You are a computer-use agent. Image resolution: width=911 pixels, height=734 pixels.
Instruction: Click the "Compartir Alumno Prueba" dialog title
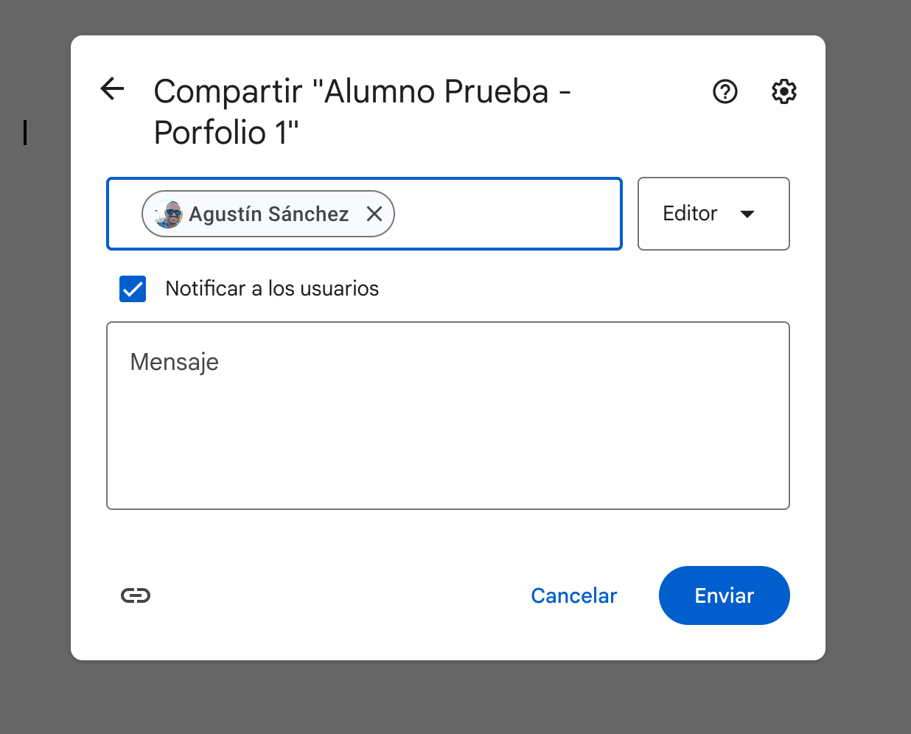[362, 92]
